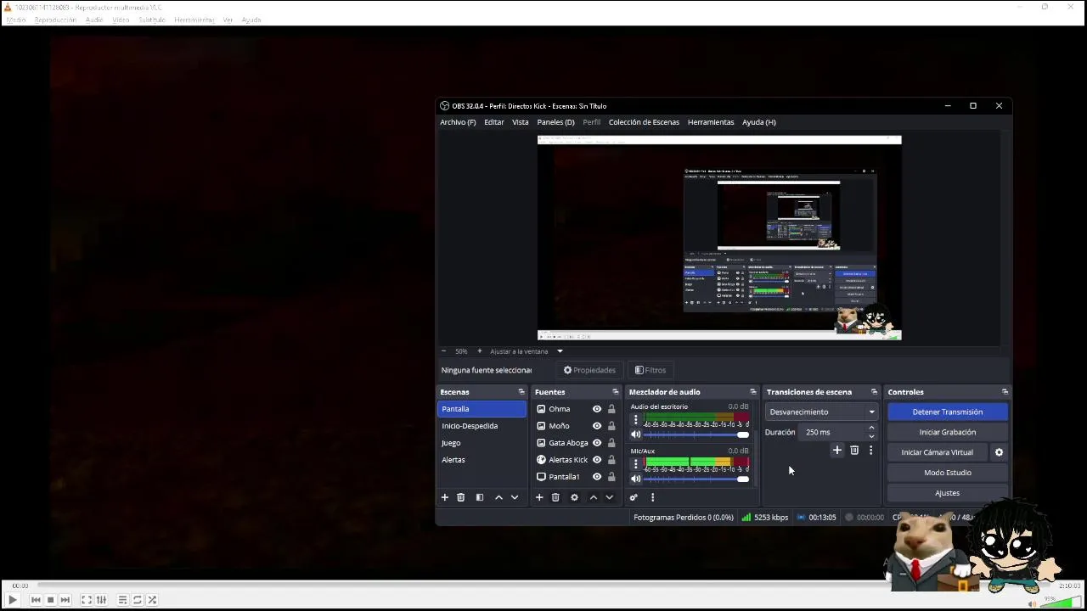Add a new scene with plus icon
This screenshot has height=611, width=1087.
(444, 497)
